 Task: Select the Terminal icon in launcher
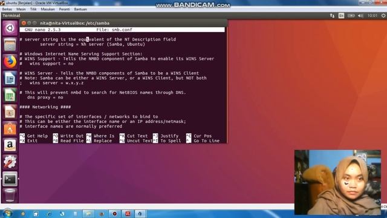click(x=10, y=179)
